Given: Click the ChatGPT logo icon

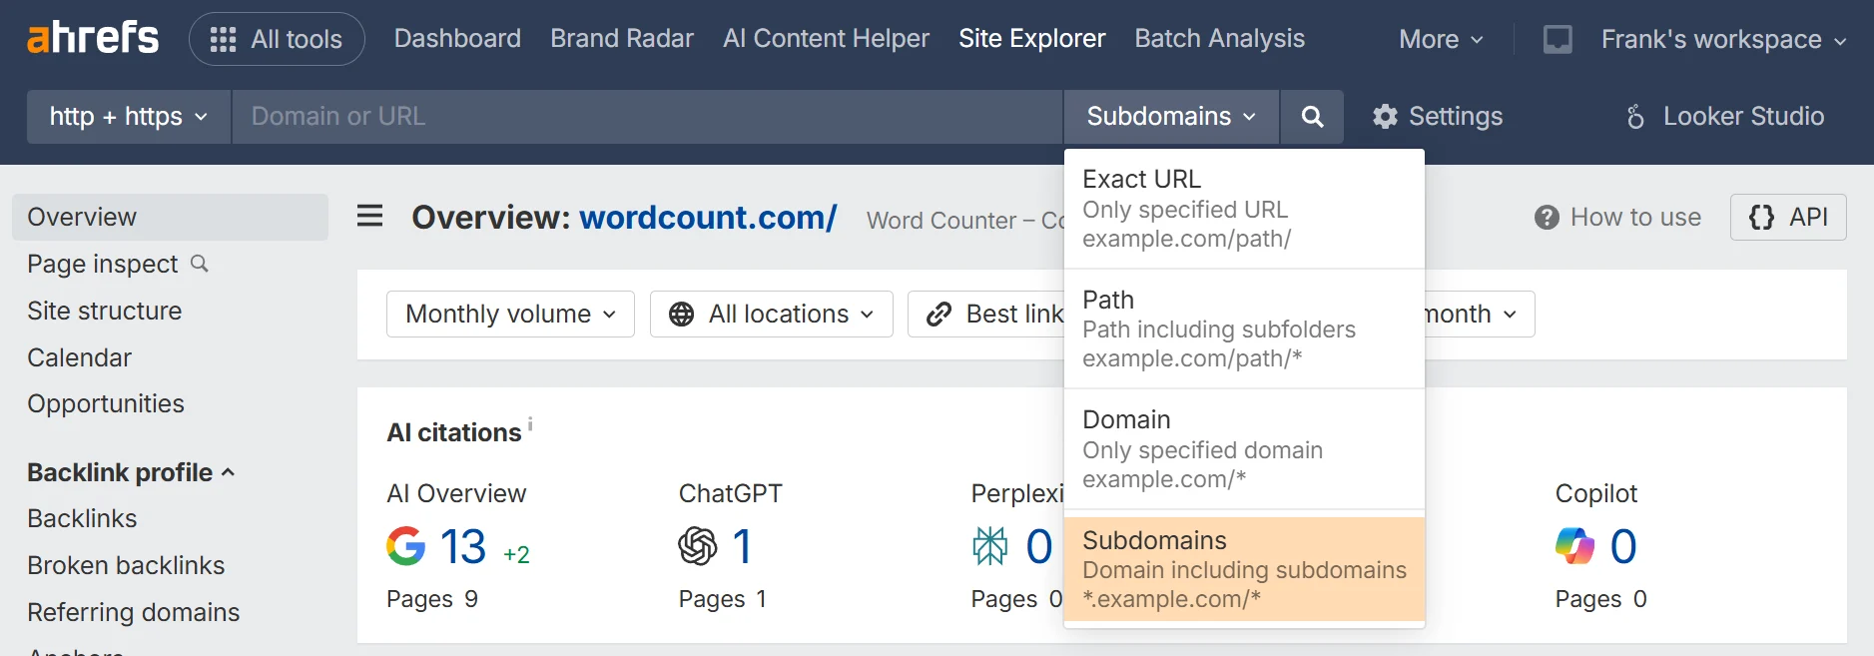Looking at the screenshot, I should 697,546.
